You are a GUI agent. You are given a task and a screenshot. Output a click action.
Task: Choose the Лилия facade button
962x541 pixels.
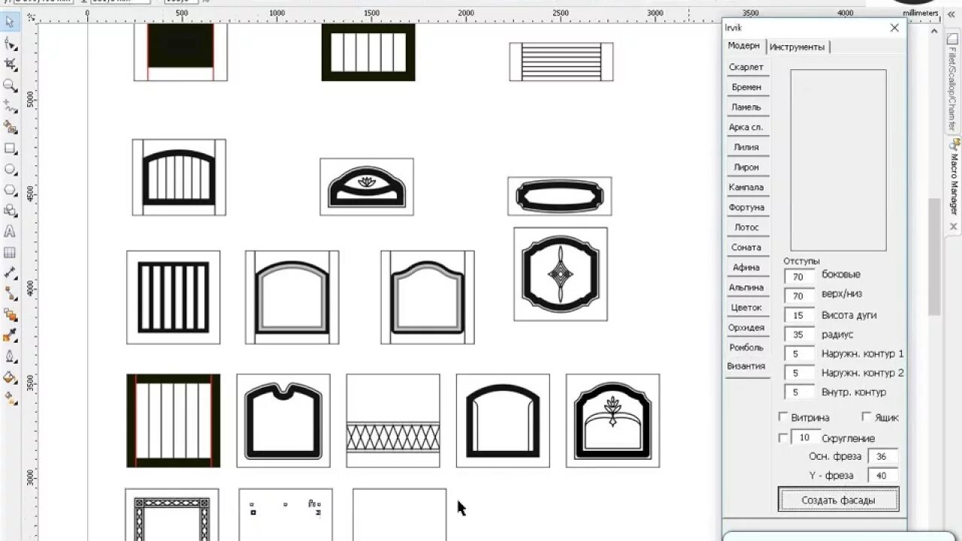pyautogui.click(x=746, y=147)
